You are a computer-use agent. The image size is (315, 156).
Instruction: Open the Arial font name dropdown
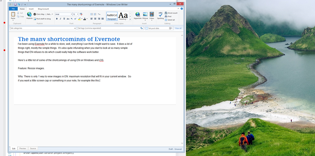click(71, 14)
